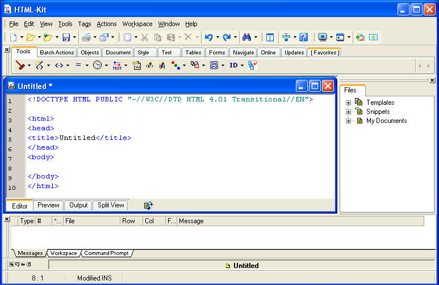Viewport: 439px width, 285px height.
Task: Expand the Snippets tree node
Action: pos(348,112)
